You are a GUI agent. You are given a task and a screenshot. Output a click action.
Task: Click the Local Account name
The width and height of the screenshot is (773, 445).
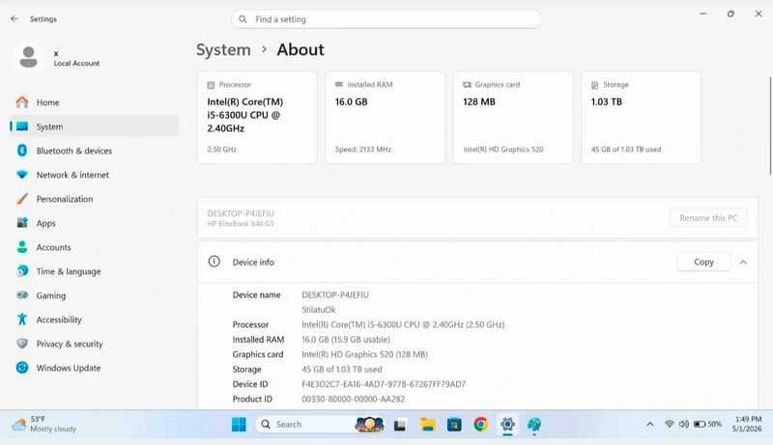[76, 63]
